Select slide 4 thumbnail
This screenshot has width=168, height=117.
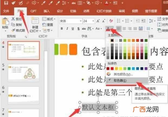click(x=24, y=50)
